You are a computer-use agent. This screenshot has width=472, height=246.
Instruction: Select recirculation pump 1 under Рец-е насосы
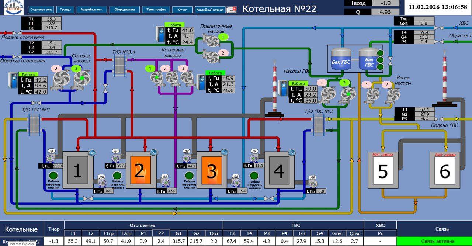click(x=373, y=95)
